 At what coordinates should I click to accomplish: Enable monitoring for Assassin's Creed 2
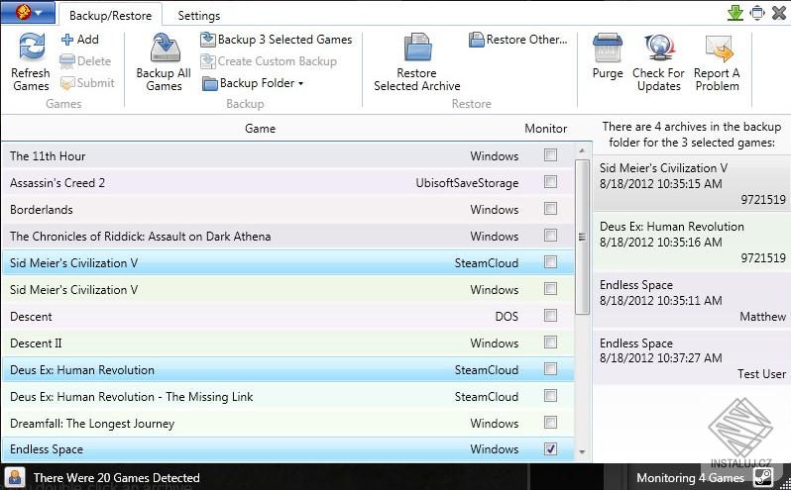tap(550, 182)
